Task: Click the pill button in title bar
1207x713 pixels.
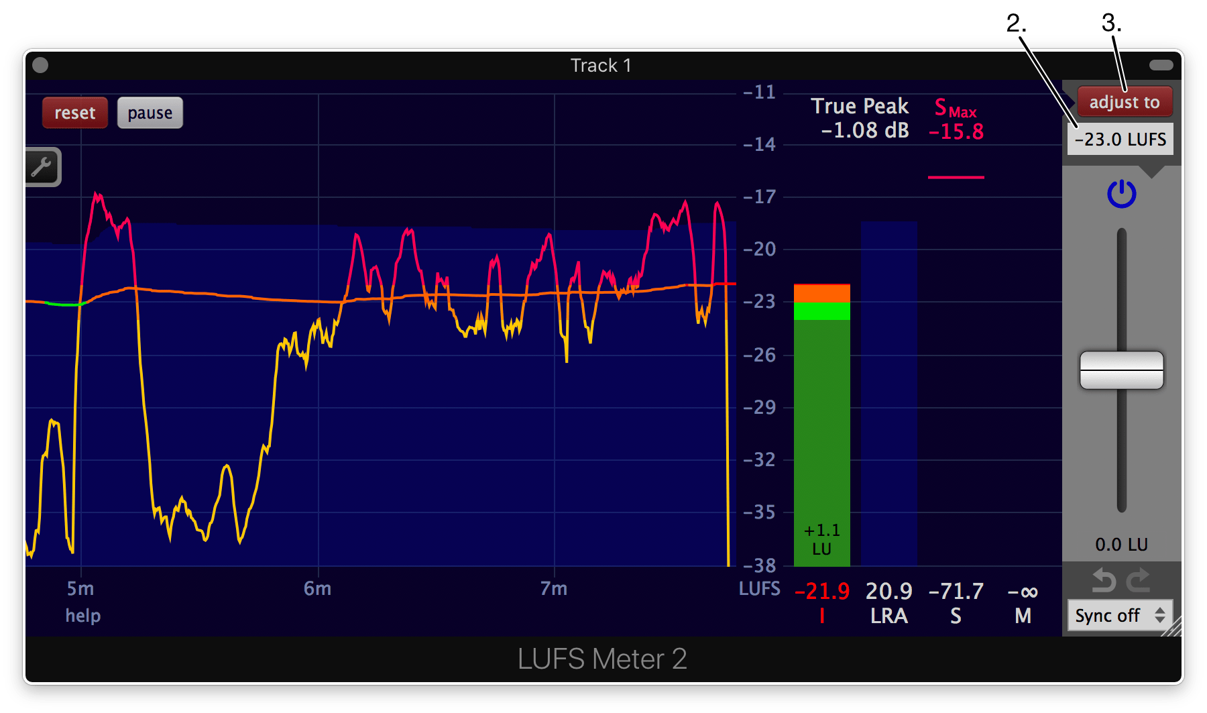Action: tap(1161, 65)
